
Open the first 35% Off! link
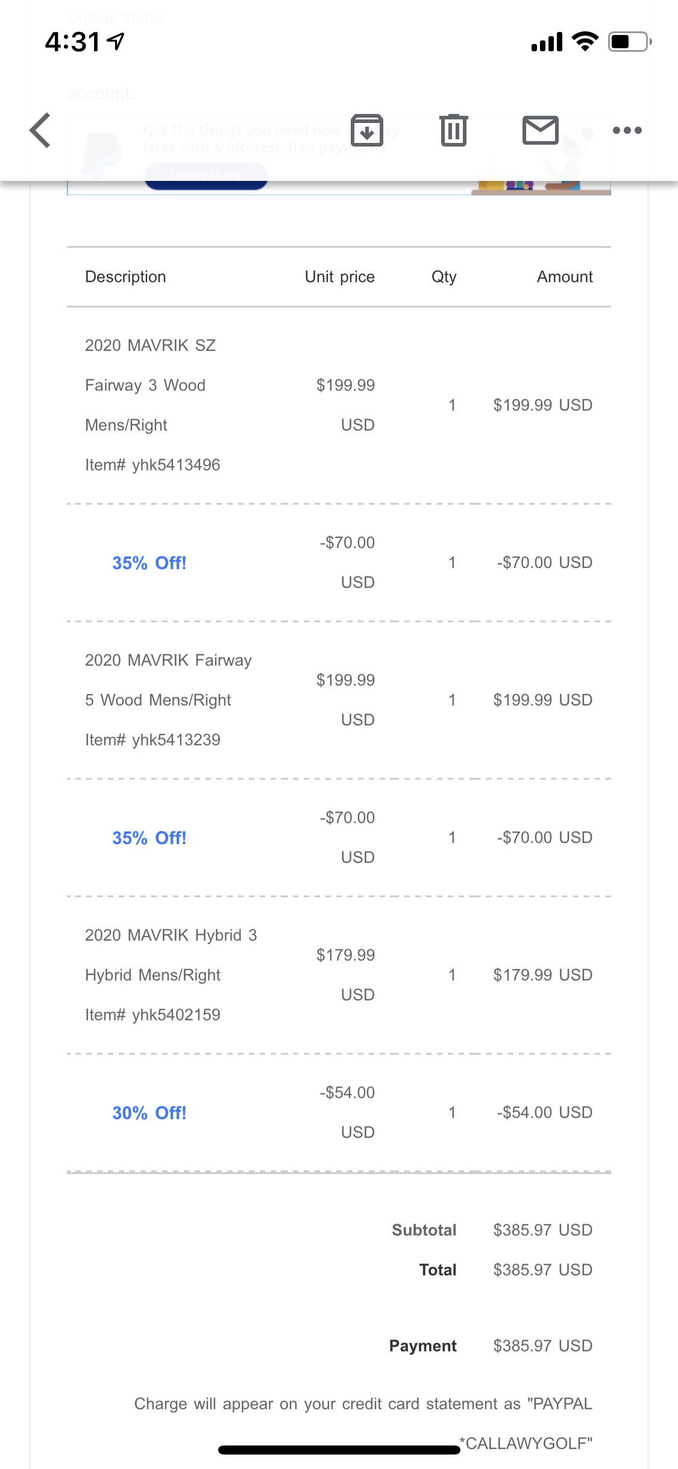(x=149, y=563)
